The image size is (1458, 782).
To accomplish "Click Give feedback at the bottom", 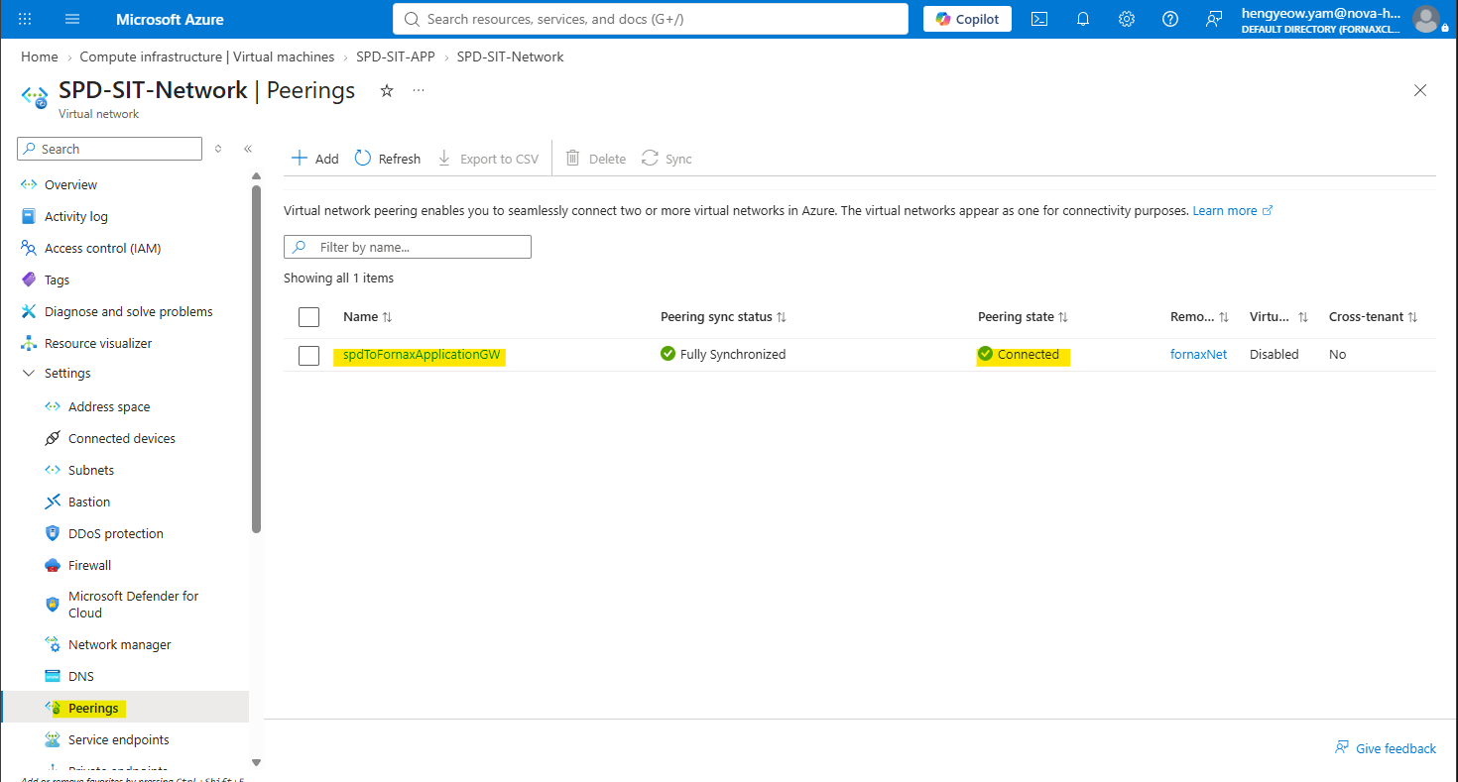I will (x=1386, y=748).
